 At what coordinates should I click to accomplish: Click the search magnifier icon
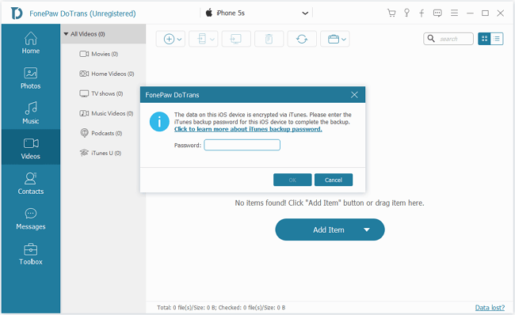431,39
